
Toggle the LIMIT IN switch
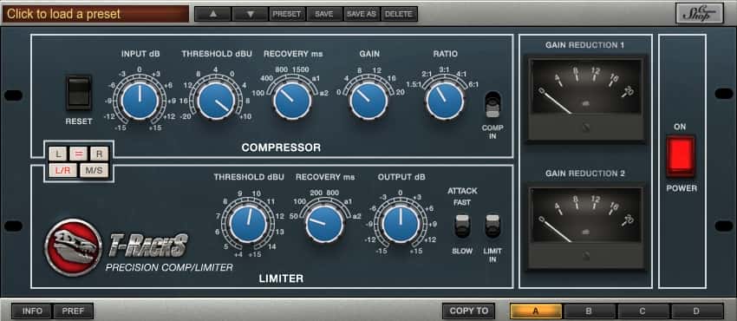pyautogui.click(x=492, y=226)
